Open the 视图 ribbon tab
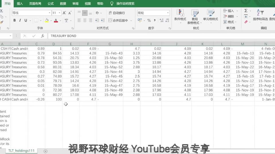This screenshot has width=275, height=154. point(88,4)
